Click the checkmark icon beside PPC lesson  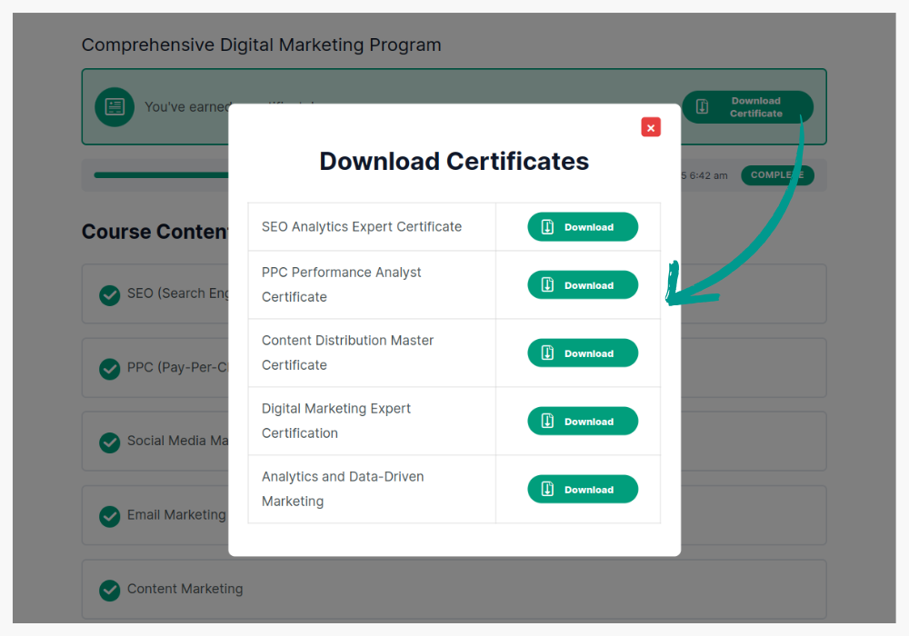click(110, 369)
